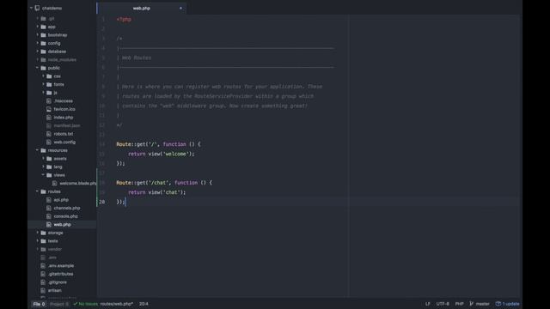Viewport: 550px width, 309px height.
Task: Click the artisan file icon
Action: click(43, 290)
